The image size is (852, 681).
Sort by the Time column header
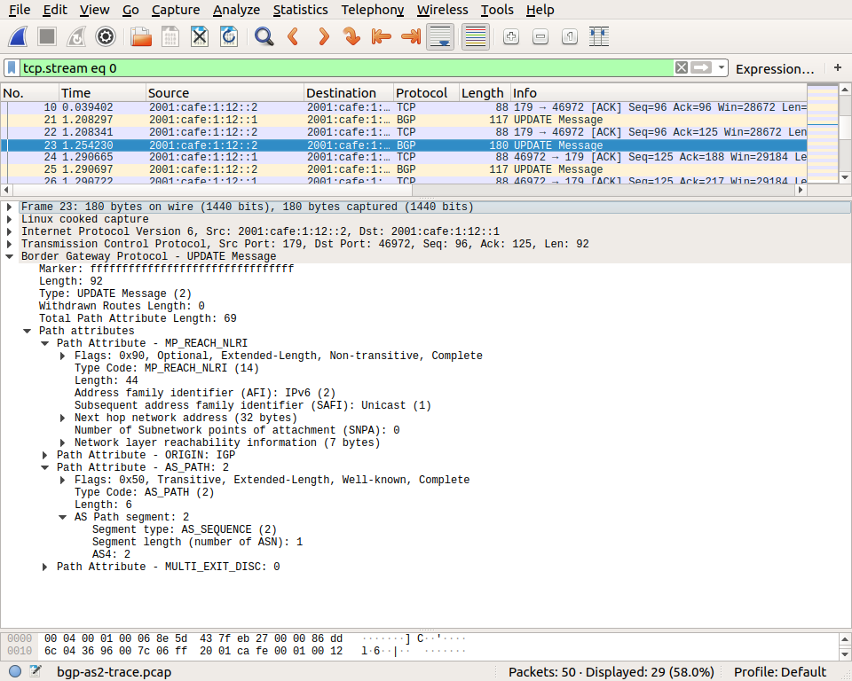click(x=102, y=93)
